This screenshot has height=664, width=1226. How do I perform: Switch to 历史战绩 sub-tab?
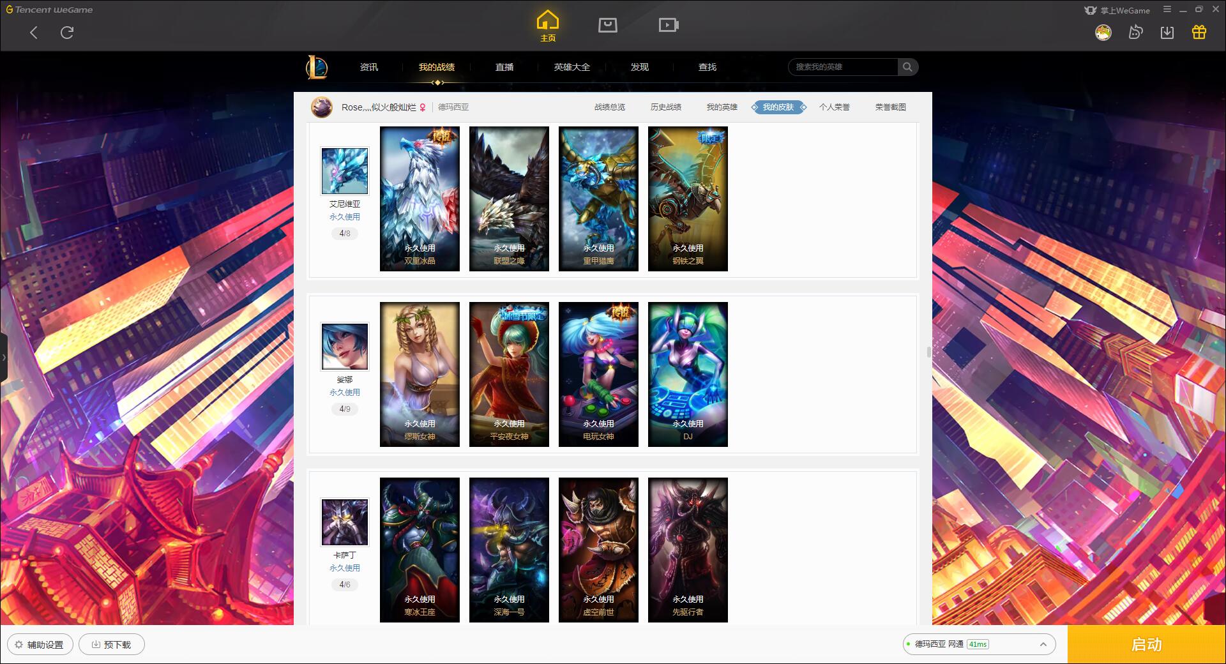[666, 107]
